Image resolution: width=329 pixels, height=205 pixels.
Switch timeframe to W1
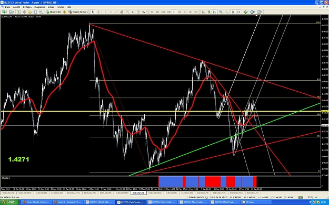click(191, 12)
